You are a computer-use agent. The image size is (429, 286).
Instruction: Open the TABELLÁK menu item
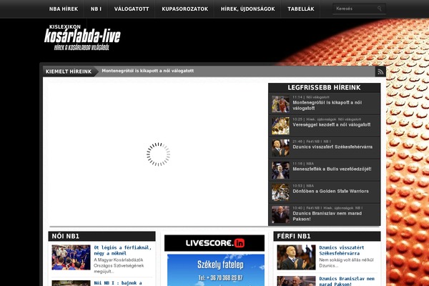coord(301,9)
